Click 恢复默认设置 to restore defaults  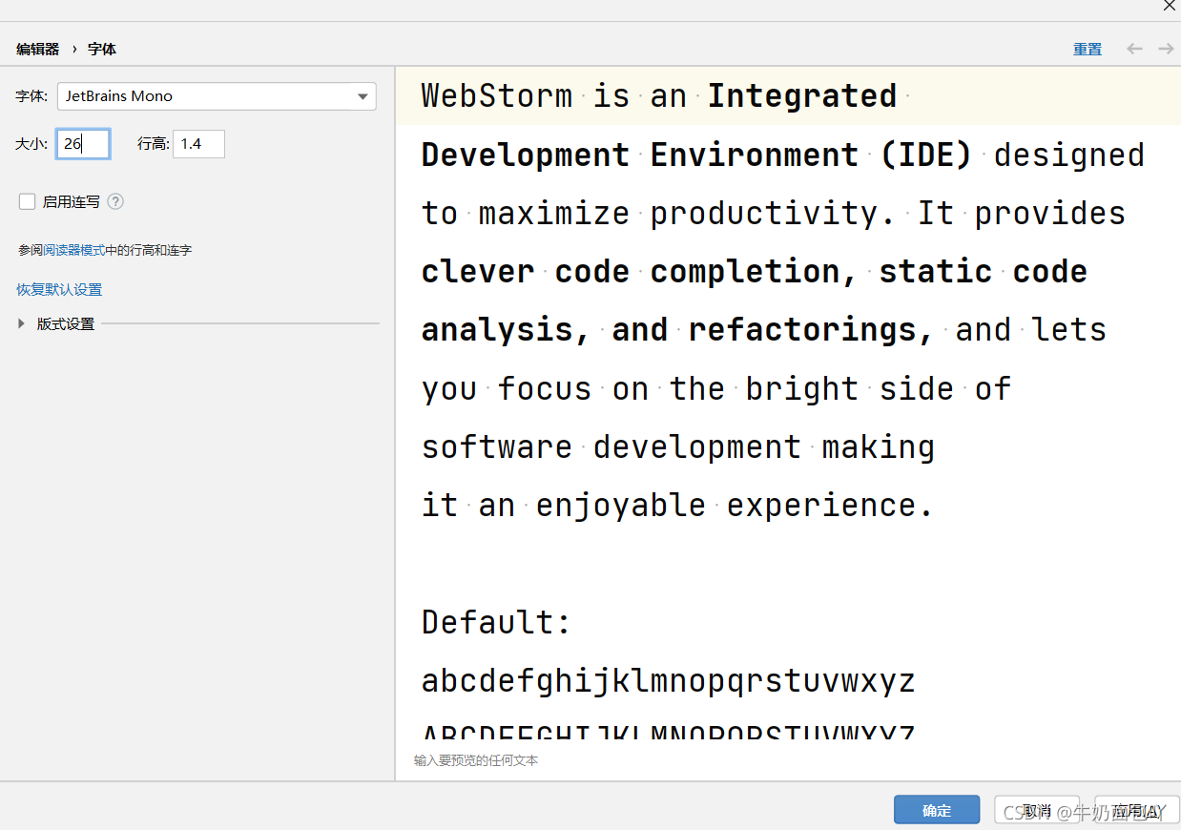[59, 289]
